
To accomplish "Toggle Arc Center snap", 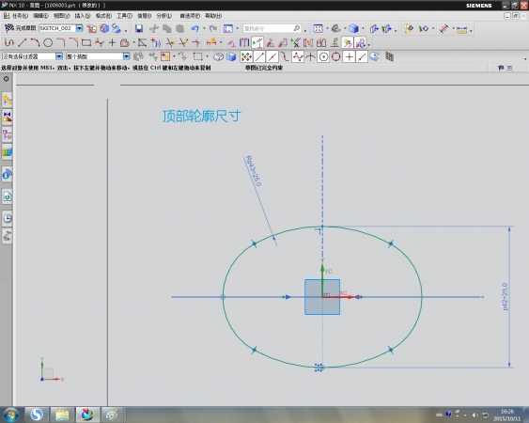I will tap(323, 57).
